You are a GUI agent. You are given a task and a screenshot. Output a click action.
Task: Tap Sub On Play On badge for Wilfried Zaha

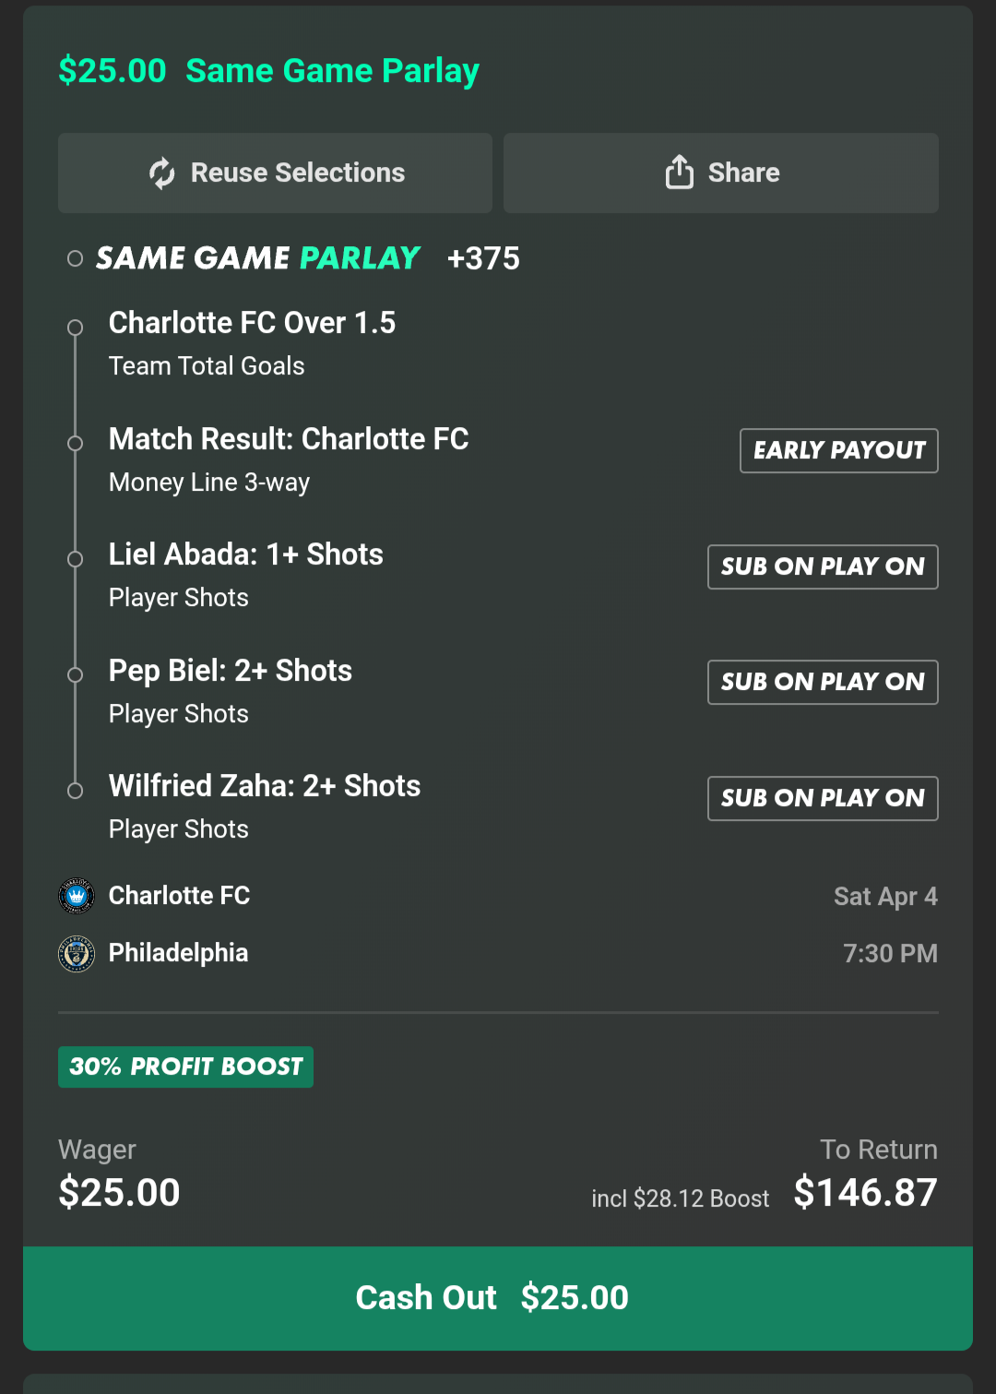point(823,798)
